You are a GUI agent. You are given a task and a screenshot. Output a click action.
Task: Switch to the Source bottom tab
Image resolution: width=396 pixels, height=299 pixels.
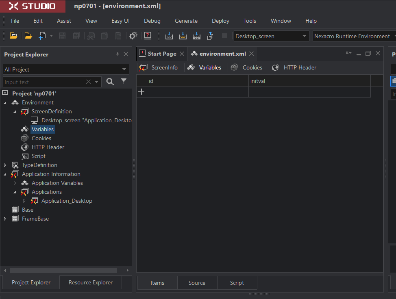(197, 283)
